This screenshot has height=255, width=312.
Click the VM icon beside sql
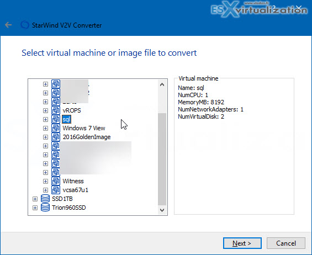coord(56,119)
